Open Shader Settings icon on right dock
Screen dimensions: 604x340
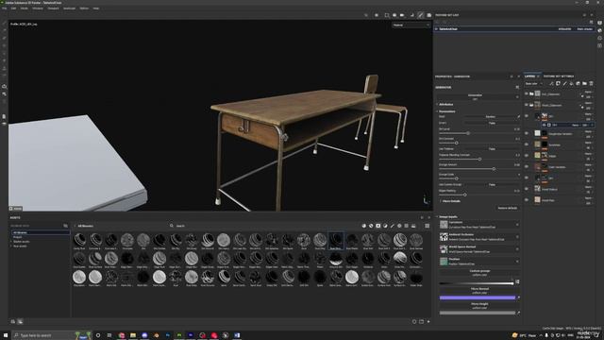(600, 30)
